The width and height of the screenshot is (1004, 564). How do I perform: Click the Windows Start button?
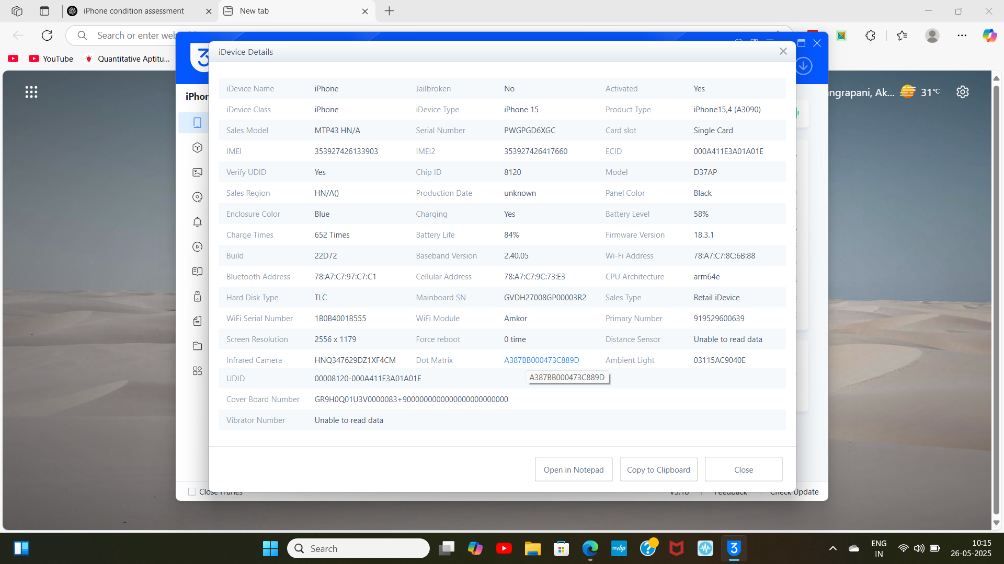tap(270, 548)
